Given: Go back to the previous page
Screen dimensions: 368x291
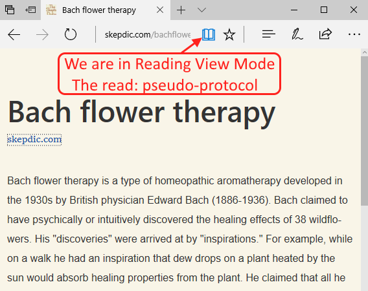Looking at the screenshot, I should click(14, 35).
